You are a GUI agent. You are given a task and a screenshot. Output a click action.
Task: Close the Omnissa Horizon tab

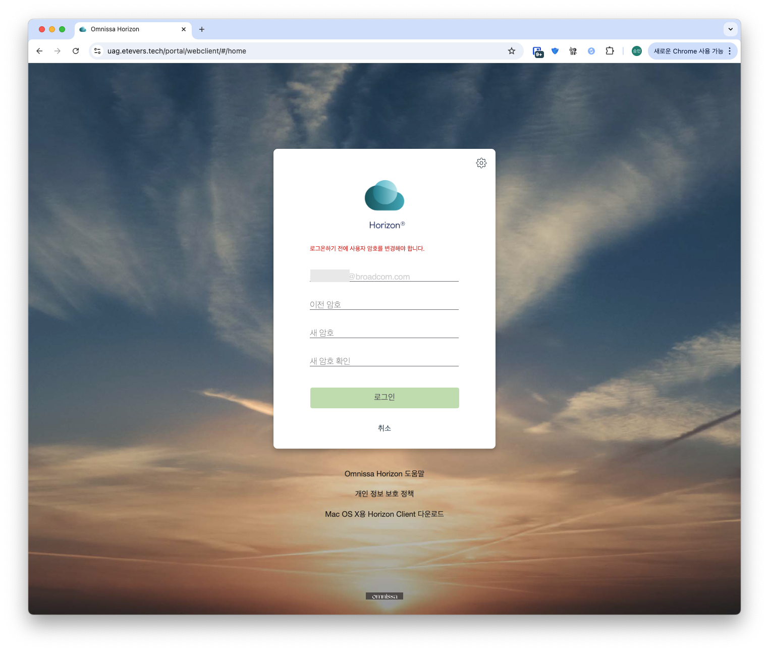click(x=184, y=29)
